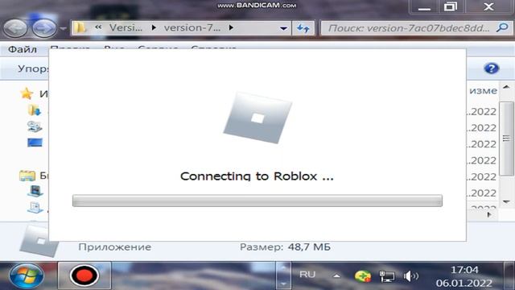Open the Videos library icon
This screenshot has height=290, width=515.
point(35,191)
